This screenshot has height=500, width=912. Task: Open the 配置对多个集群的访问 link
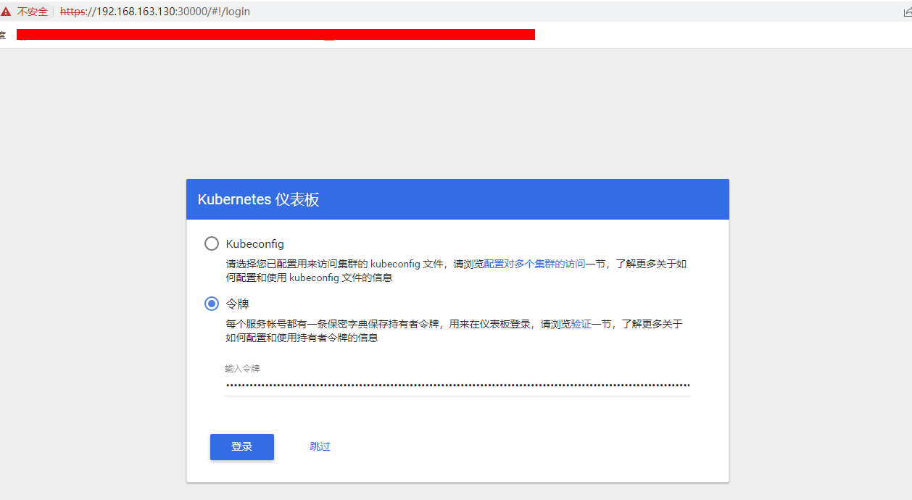[534, 264]
